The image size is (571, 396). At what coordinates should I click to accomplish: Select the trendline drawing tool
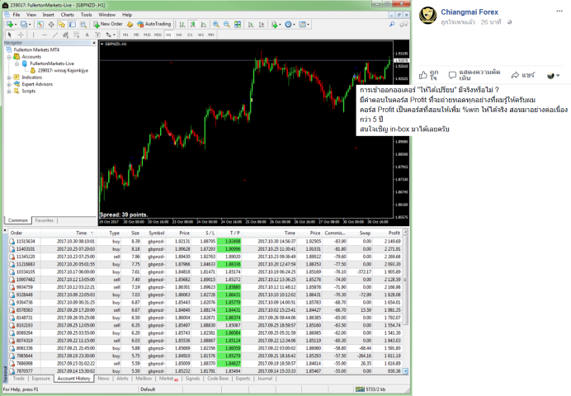[55, 35]
